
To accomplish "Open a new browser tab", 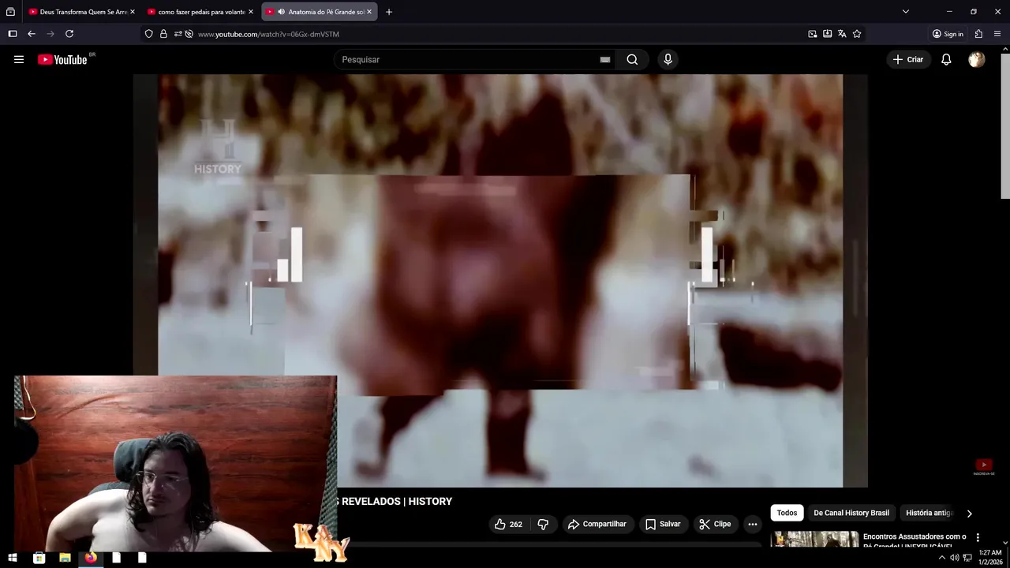I will pyautogui.click(x=388, y=12).
